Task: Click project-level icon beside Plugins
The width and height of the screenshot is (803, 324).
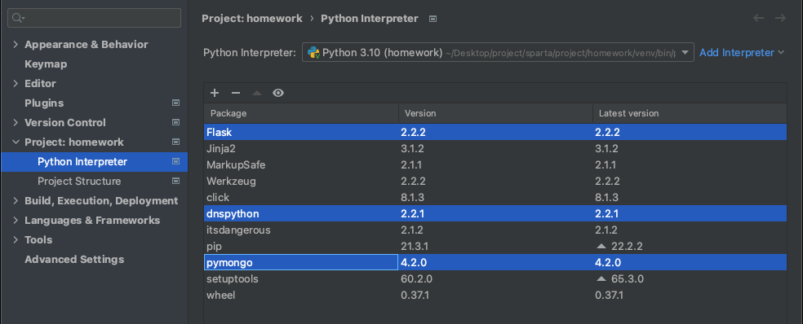Action: pos(175,103)
